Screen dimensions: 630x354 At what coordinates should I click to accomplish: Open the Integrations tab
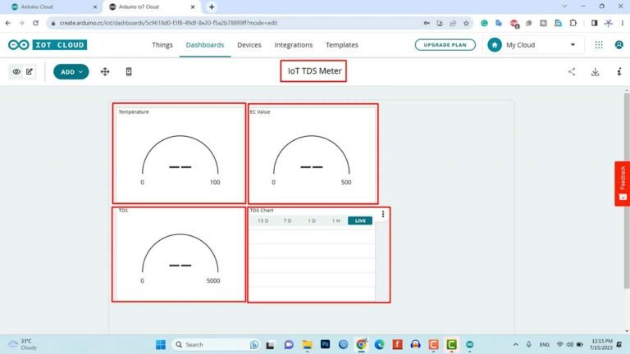(293, 45)
